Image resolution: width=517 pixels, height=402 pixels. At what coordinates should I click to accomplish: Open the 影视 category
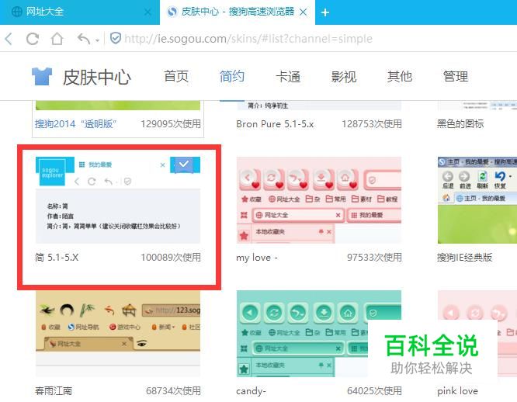click(344, 77)
